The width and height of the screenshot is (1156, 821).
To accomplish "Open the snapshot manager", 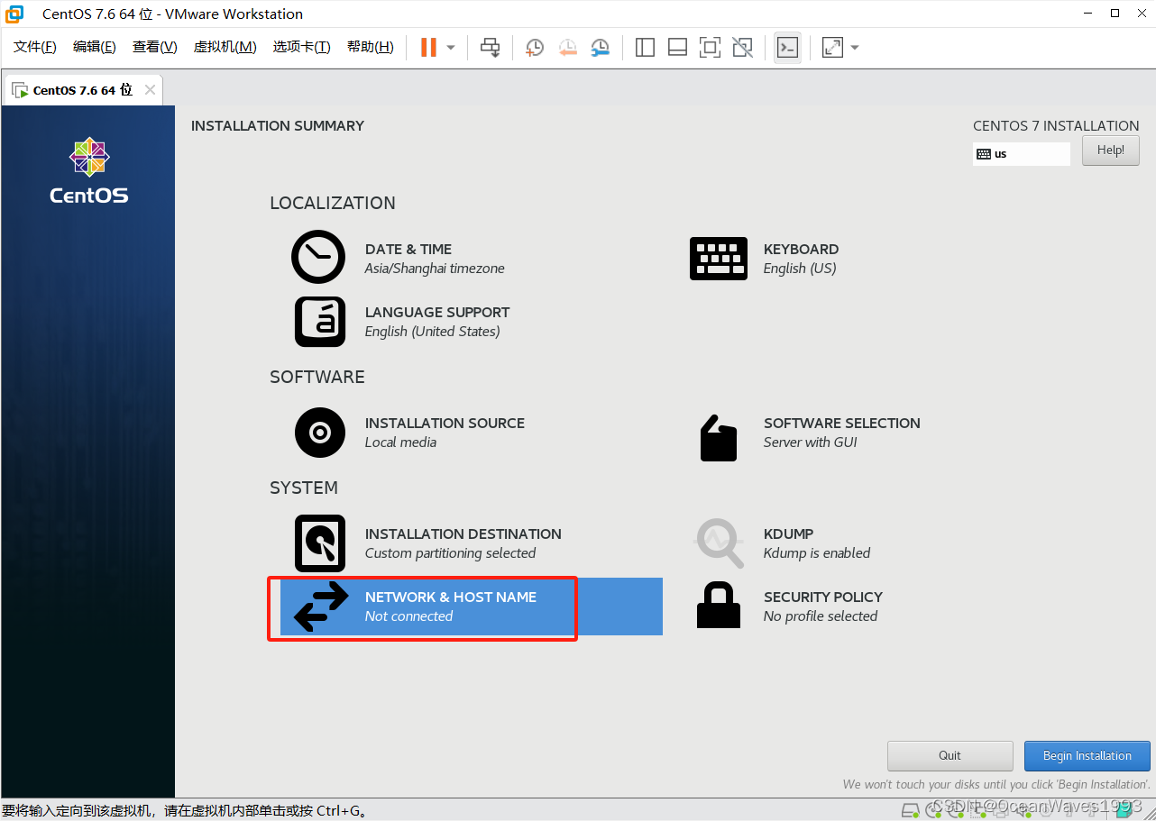I will pyautogui.click(x=600, y=47).
